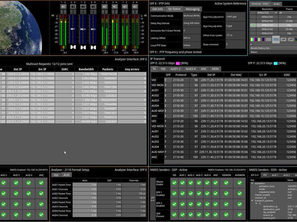Switch to the Audio generator tab
This screenshot has width=297, height=222.
click(x=277, y=3)
